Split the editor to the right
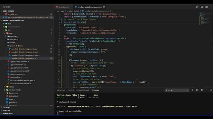This screenshot has height=119, width=213. tap(206, 7)
